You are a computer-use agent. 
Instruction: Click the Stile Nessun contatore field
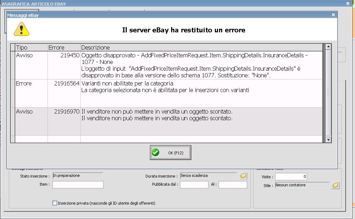click(x=303, y=185)
